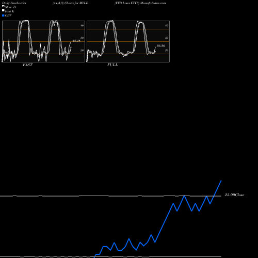
Task: Click the 'Daily Stochastics' title text
Action: pyautogui.click(x=14, y=3)
